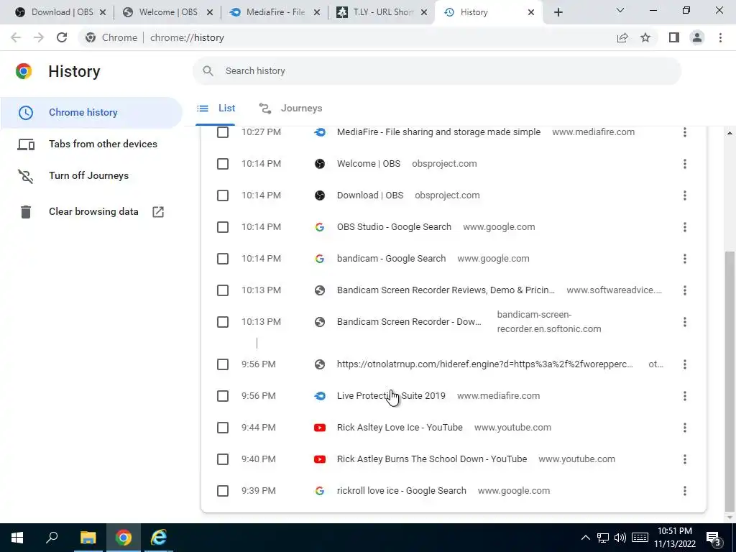Click the scrollbar up arrow
This screenshot has height=552, width=736.
click(x=730, y=134)
